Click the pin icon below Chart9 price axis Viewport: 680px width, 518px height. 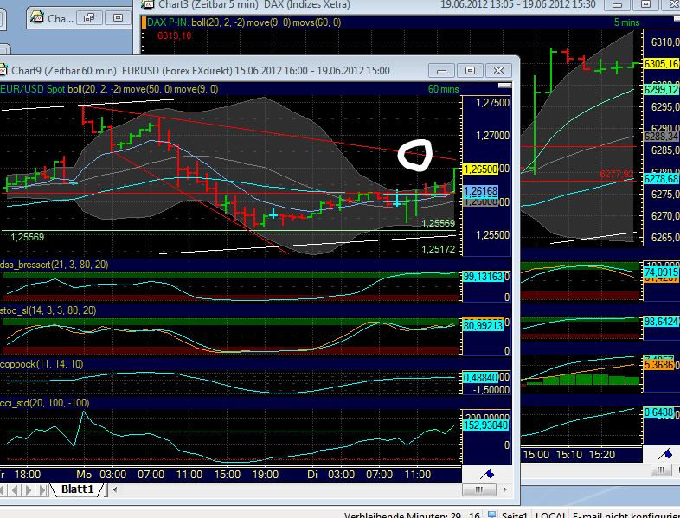click(487, 473)
